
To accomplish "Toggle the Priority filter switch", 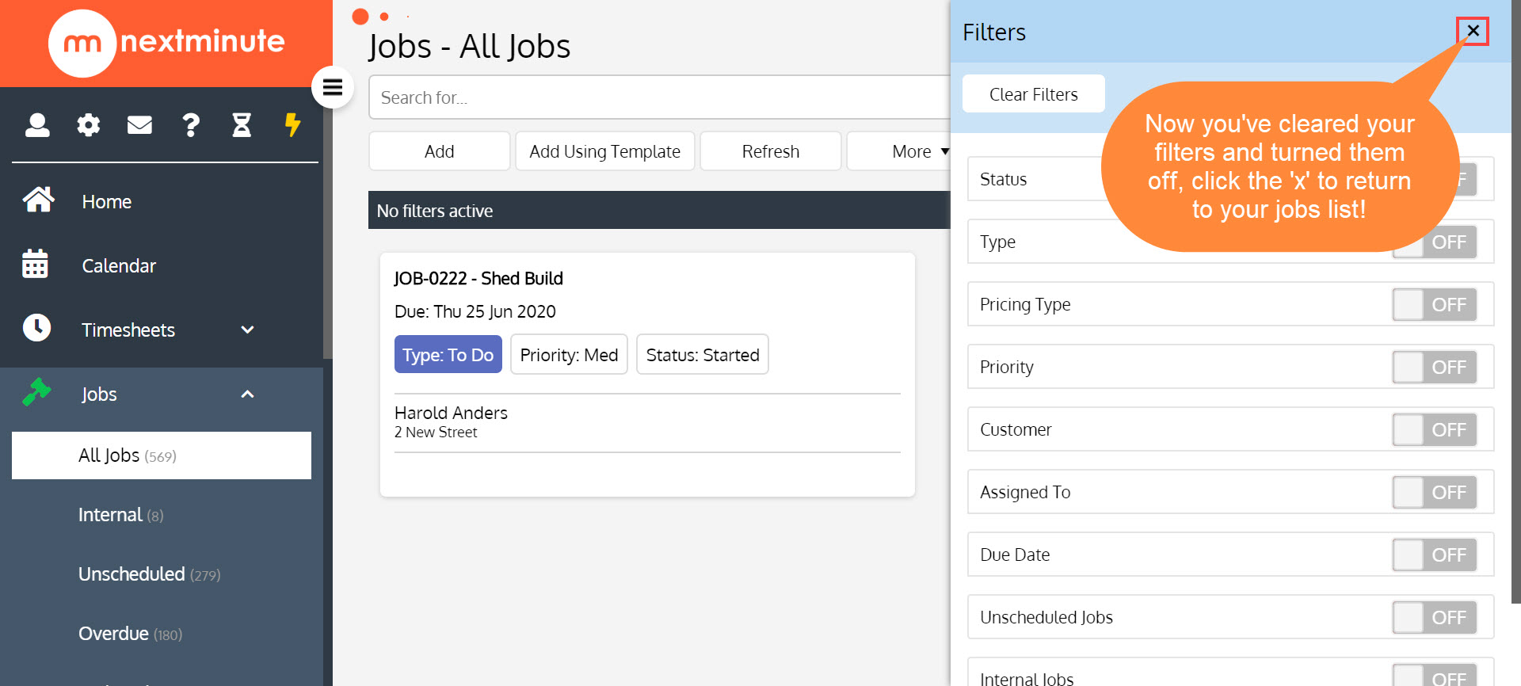I will 1435,368.
